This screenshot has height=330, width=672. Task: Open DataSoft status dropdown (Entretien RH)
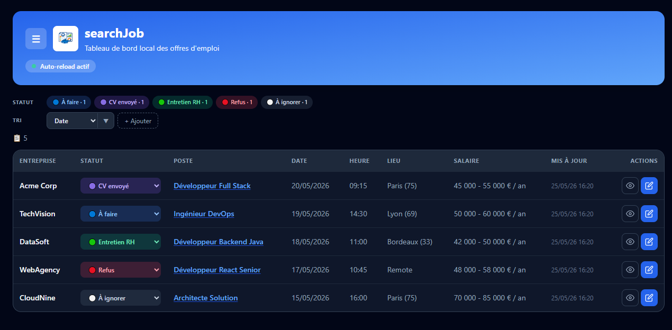point(121,242)
